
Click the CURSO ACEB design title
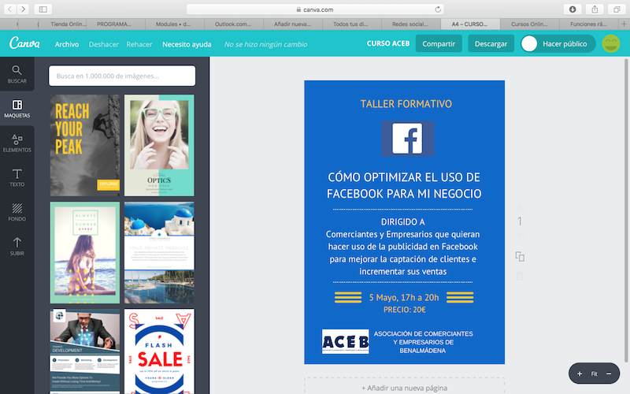tap(388, 43)
